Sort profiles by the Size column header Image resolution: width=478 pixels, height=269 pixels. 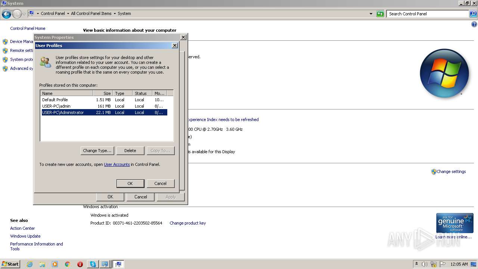(x=103, y=93)
